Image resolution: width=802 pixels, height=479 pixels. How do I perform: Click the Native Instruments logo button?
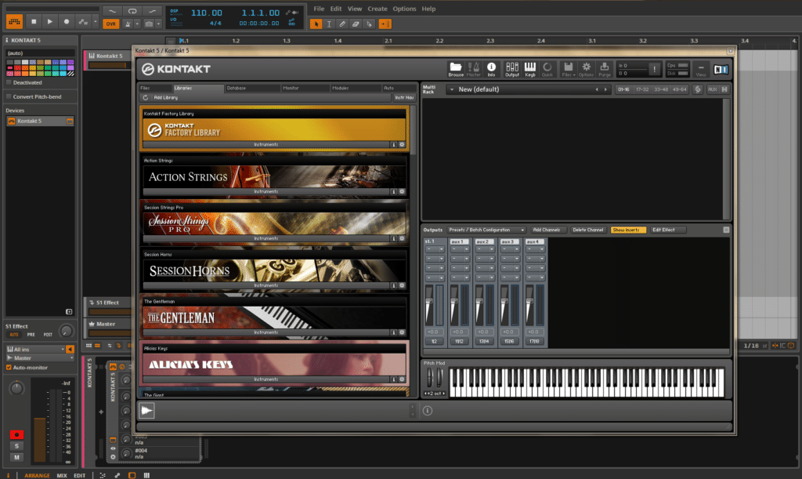pyautogui.click(x=721, y=70)
